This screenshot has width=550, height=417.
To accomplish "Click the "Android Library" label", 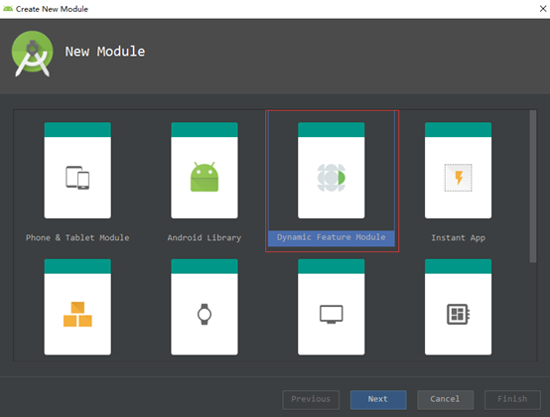I will [x=205, y=237].
